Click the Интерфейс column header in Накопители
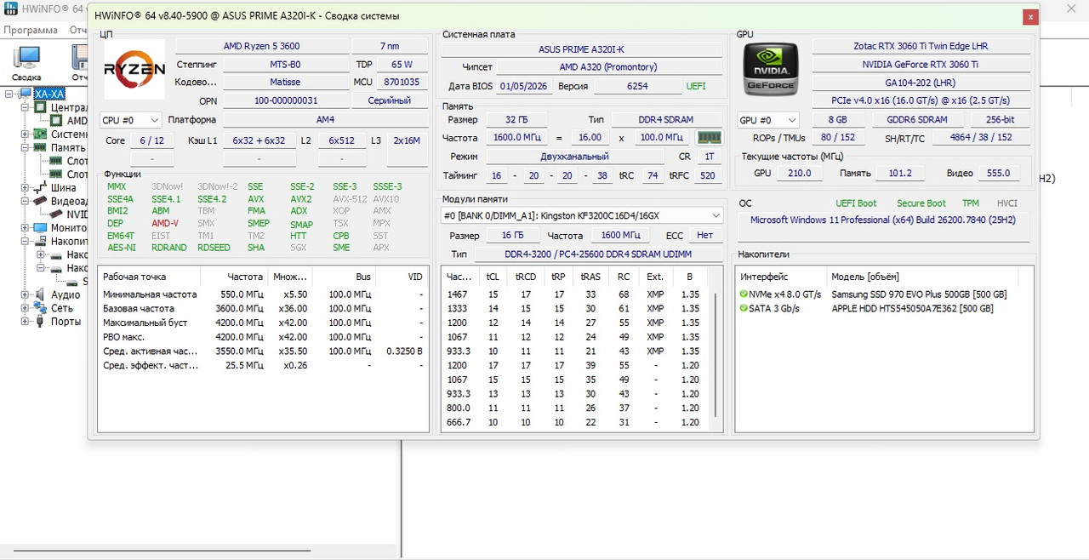The image size is (1089, 560). pos(780,277)
